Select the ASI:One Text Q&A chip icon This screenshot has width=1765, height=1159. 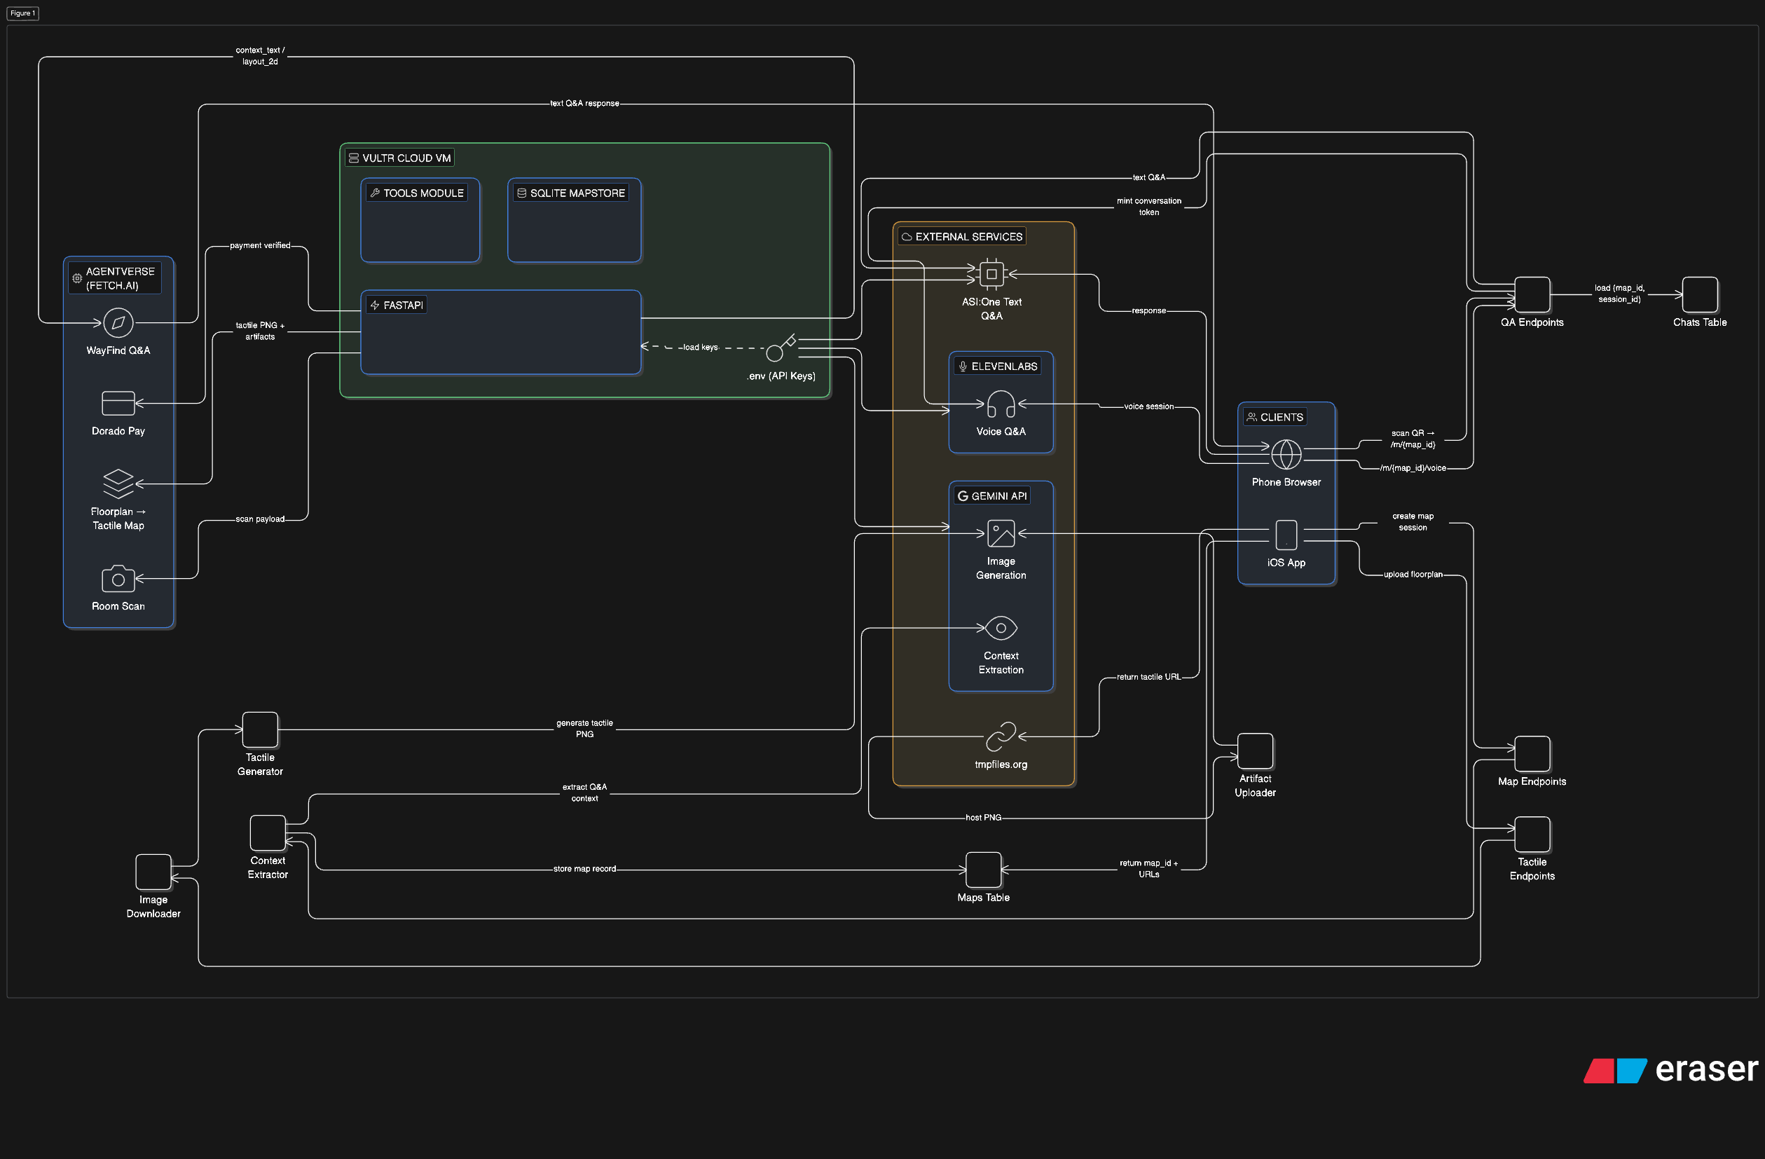tap(991, 273)
